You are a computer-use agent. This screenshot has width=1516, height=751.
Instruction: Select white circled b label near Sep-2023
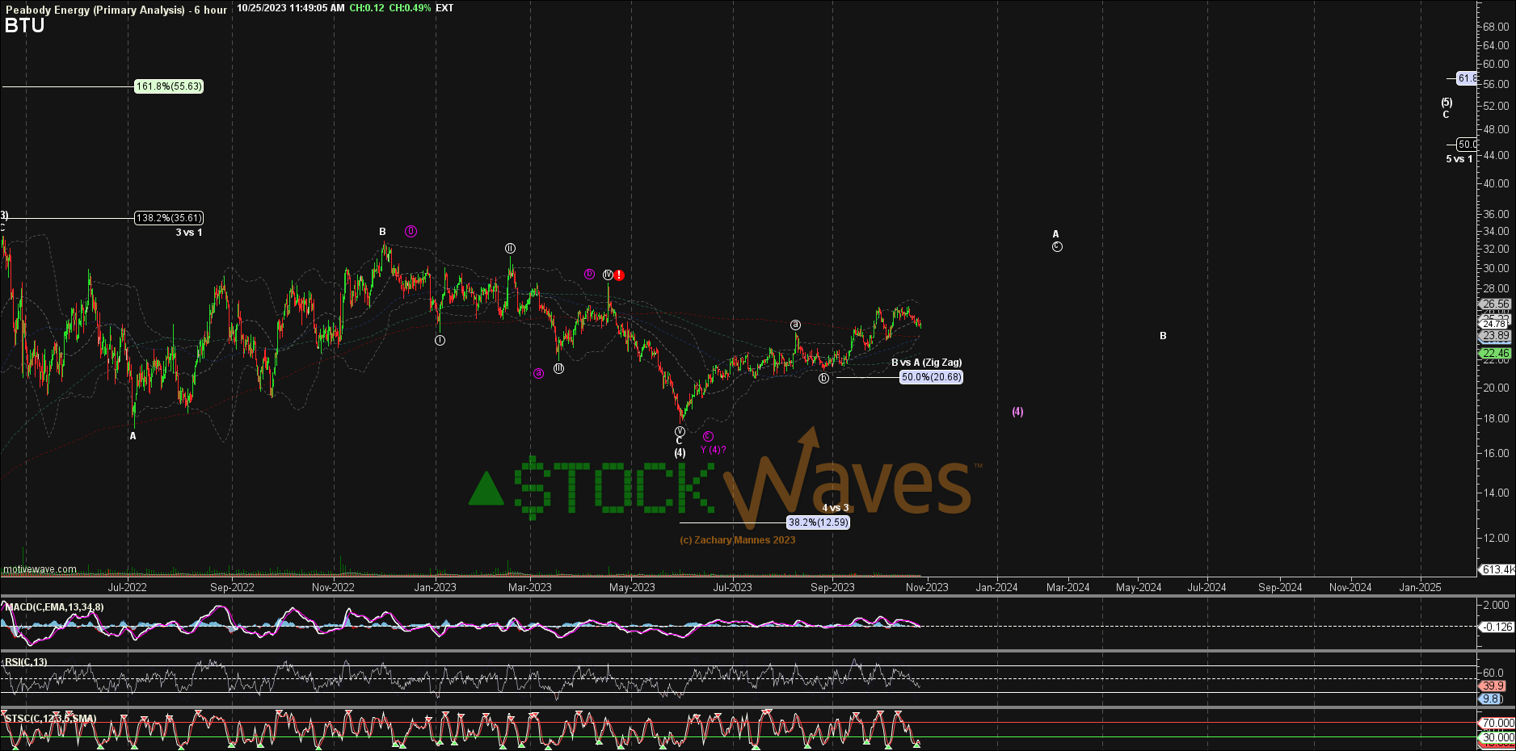click(823, 379)
